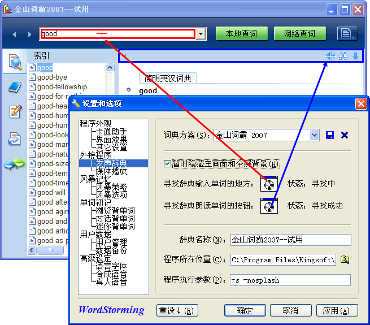Image resolution: width=370 pixels, height=325 pixels.
Task: Click the finder target icon for the read-aloud button
Action: (269, 206)
